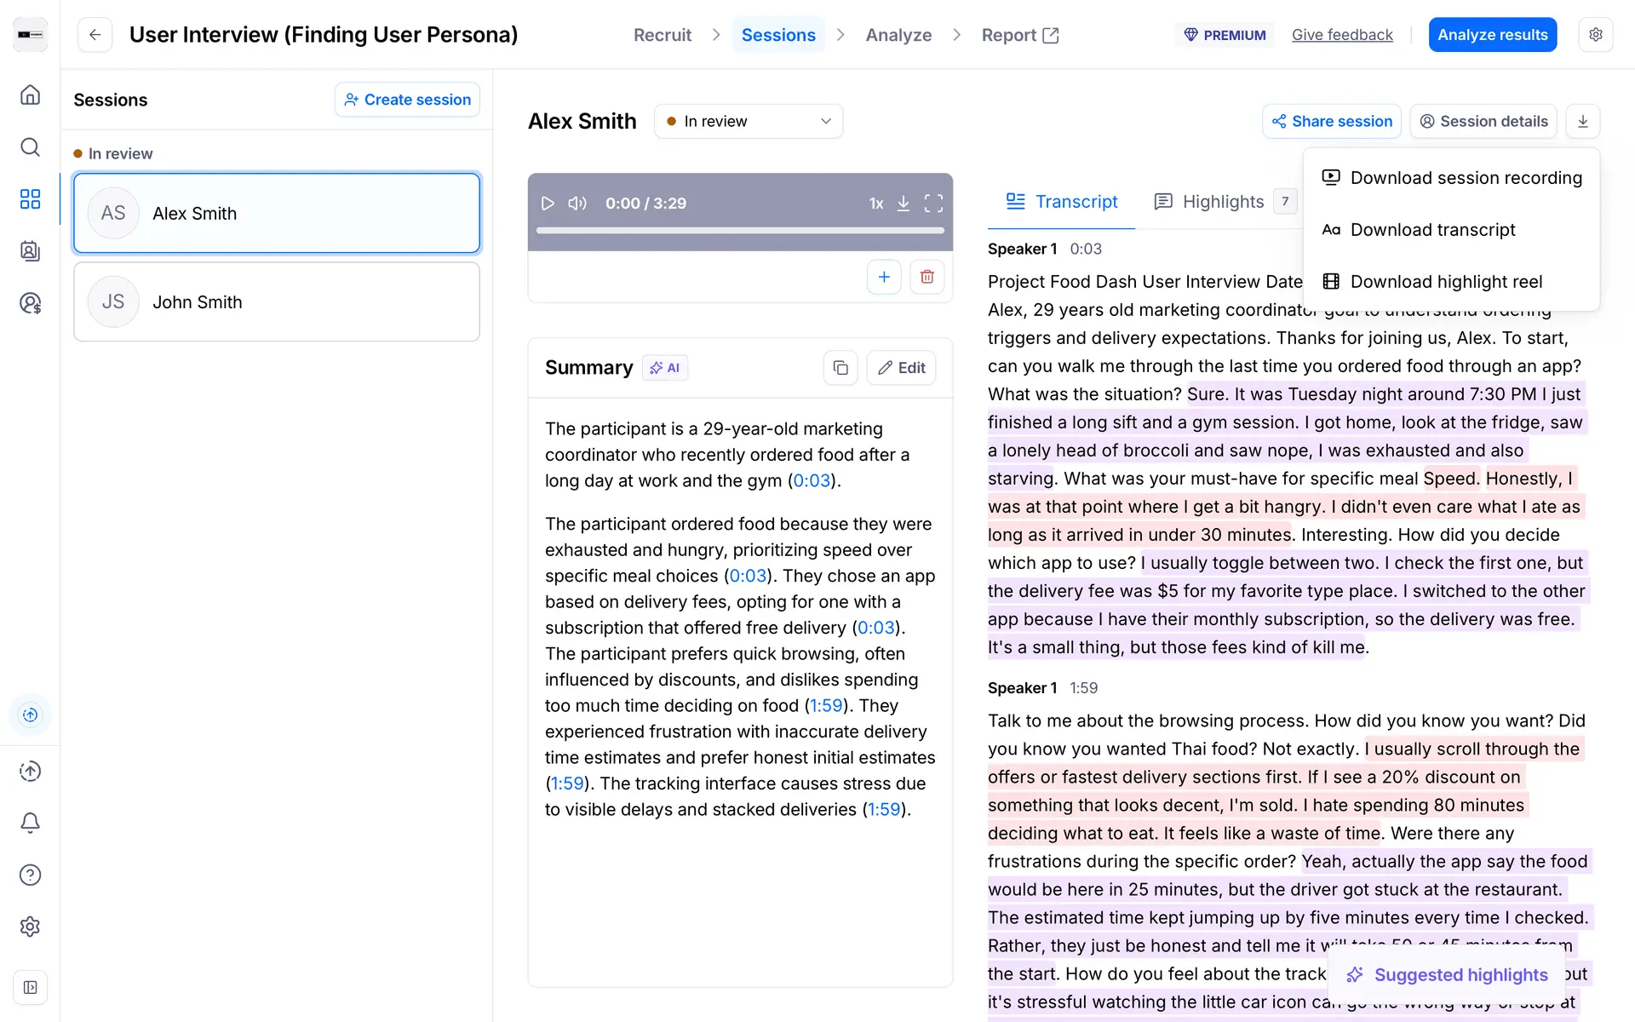Delete the recording with trash icon
Screen dimensions: 1635x1022
926,277
